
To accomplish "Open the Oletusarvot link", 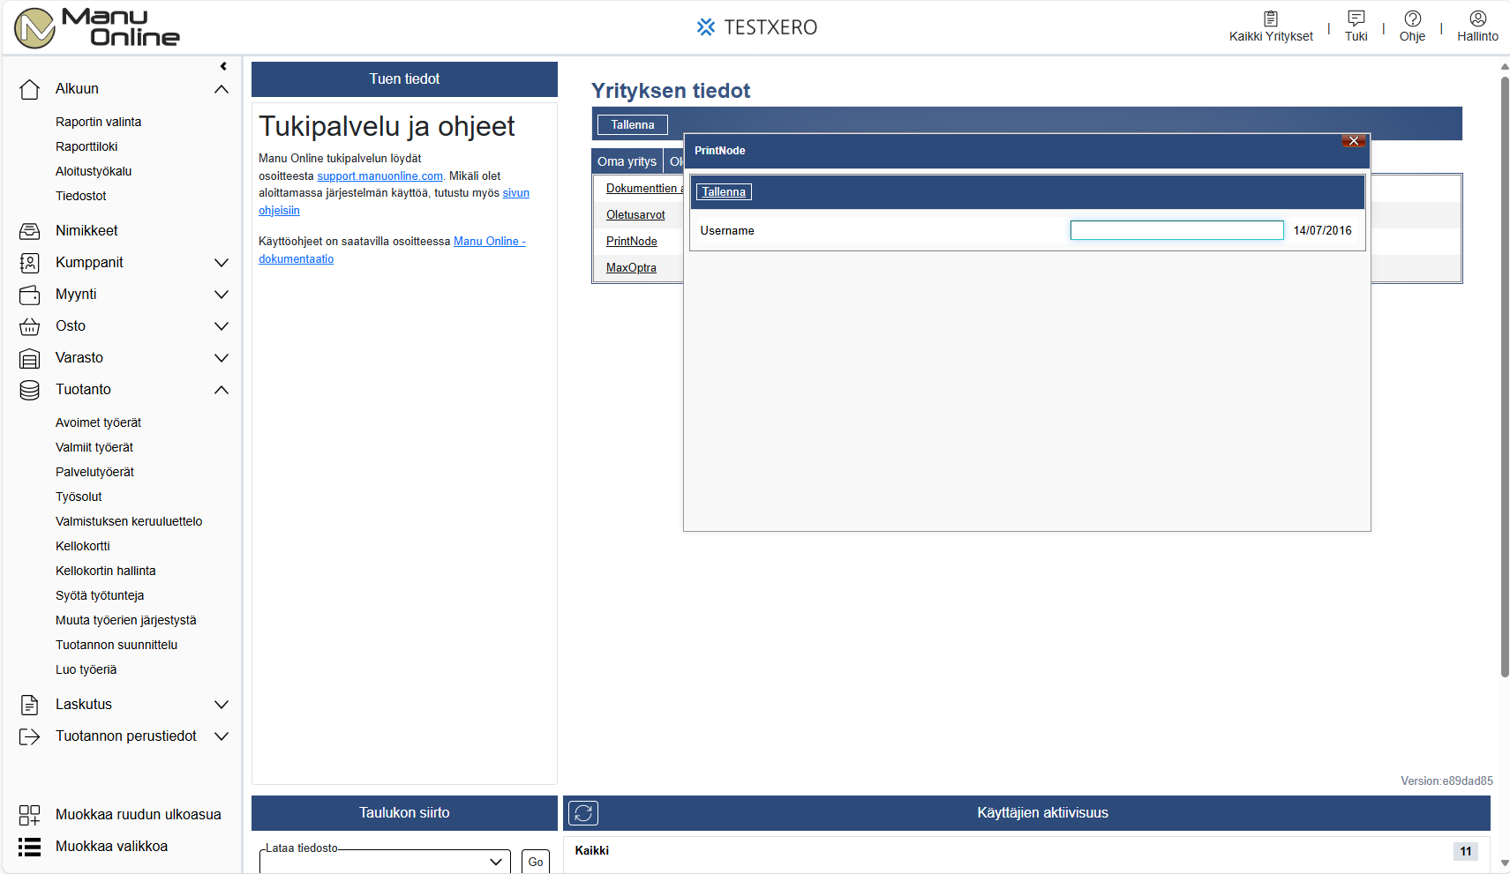I will click(635, 215).
